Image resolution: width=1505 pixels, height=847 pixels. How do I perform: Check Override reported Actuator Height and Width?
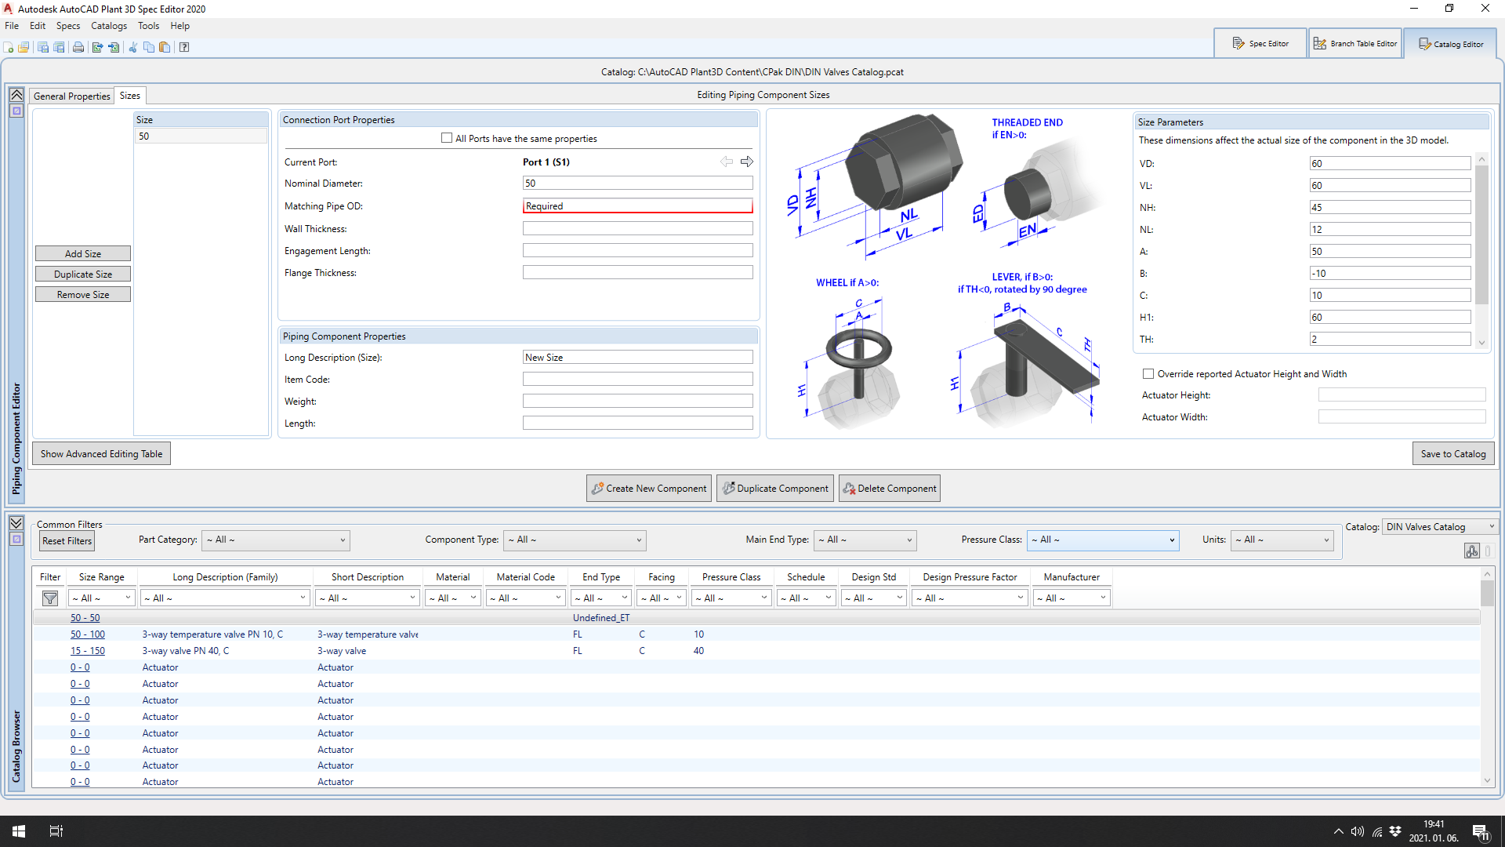(1148, 374)
